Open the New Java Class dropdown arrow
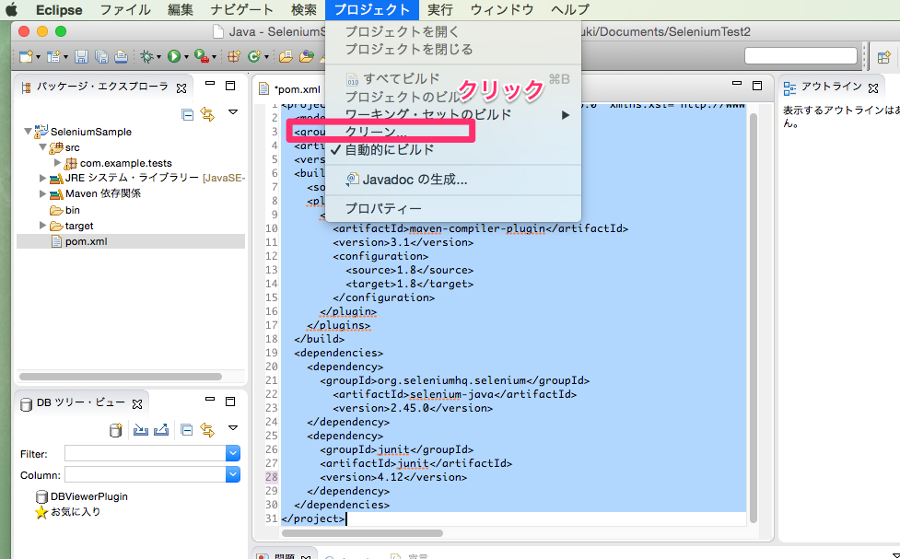The height and width of the screenshot is (559, 900). point(266,57)
